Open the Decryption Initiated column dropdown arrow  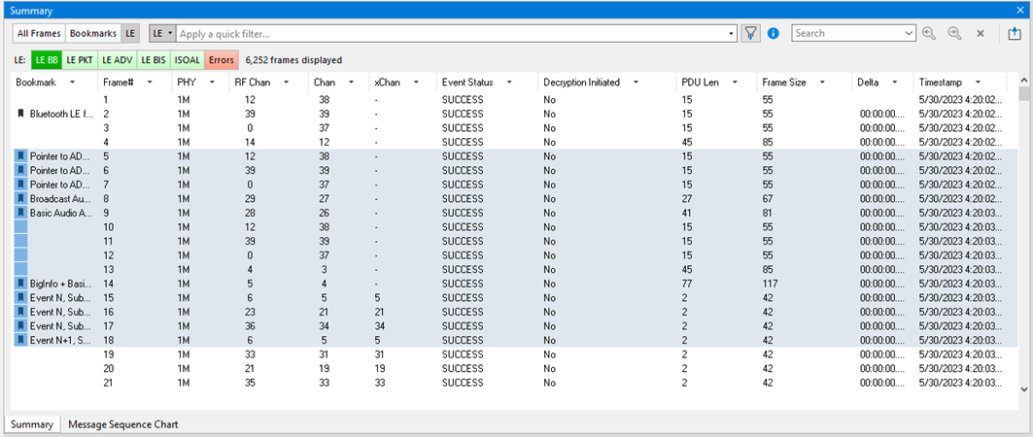tap(636, 83)
